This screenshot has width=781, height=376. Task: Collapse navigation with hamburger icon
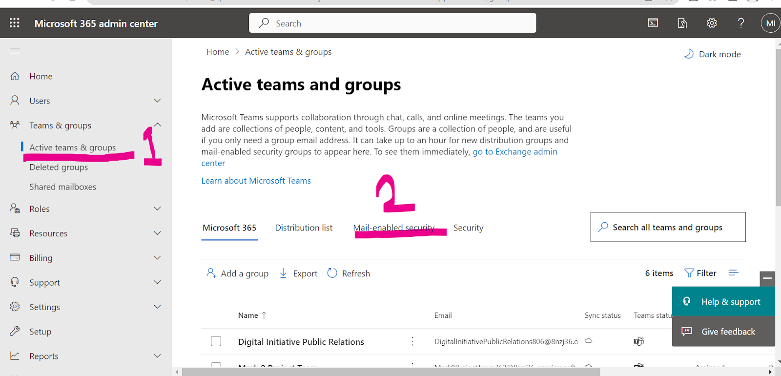pyautogui.click(x=15, y=51)
